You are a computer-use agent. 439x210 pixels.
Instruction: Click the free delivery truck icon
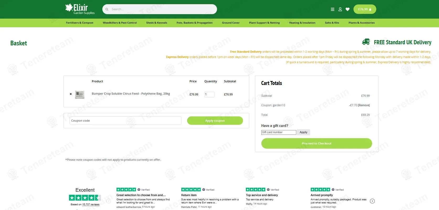pos(366,42)
